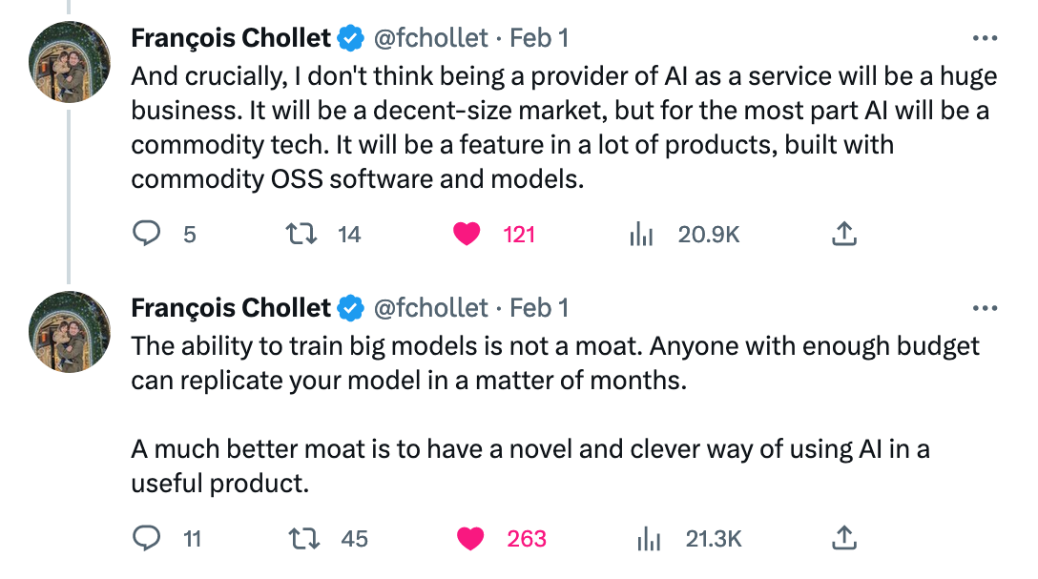Retweet the first tweet with 14 retweets

click(x=301, y=234)
